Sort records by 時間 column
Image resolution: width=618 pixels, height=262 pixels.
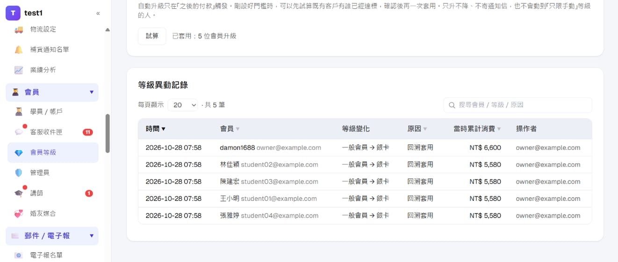click(x=156, y=129)
